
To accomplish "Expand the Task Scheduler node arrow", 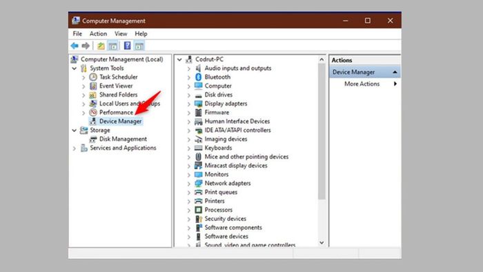I will pos(83,77).
